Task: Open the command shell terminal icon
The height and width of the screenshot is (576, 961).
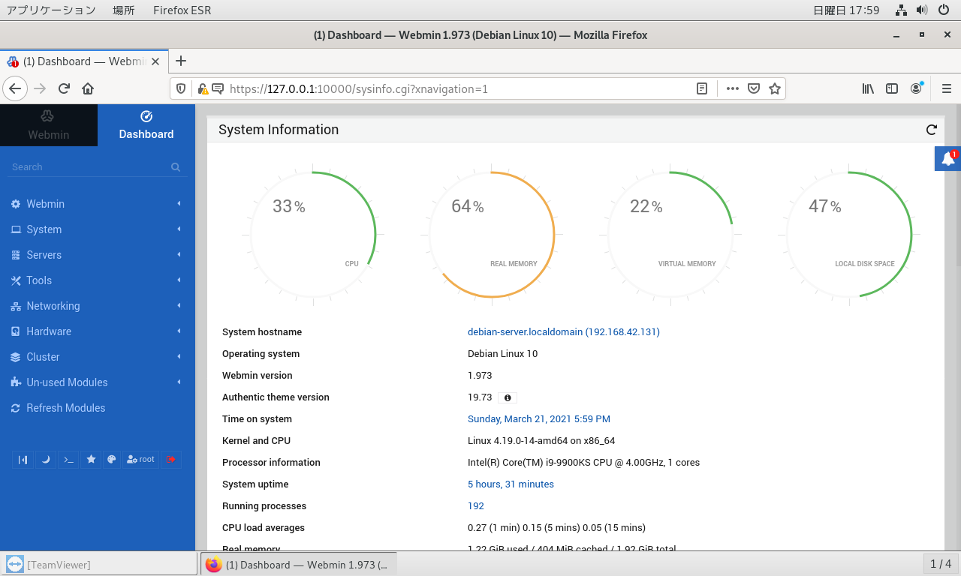Action: 68,459
